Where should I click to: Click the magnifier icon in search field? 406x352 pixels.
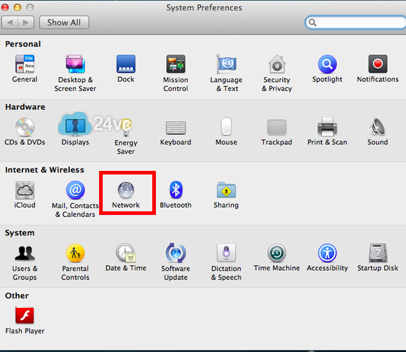312,23
